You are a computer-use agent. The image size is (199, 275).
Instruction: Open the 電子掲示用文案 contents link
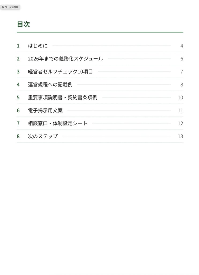coord(100,110)
